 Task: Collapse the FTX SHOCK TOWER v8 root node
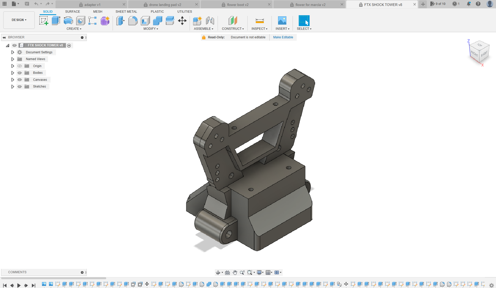(x=8, y=46)
